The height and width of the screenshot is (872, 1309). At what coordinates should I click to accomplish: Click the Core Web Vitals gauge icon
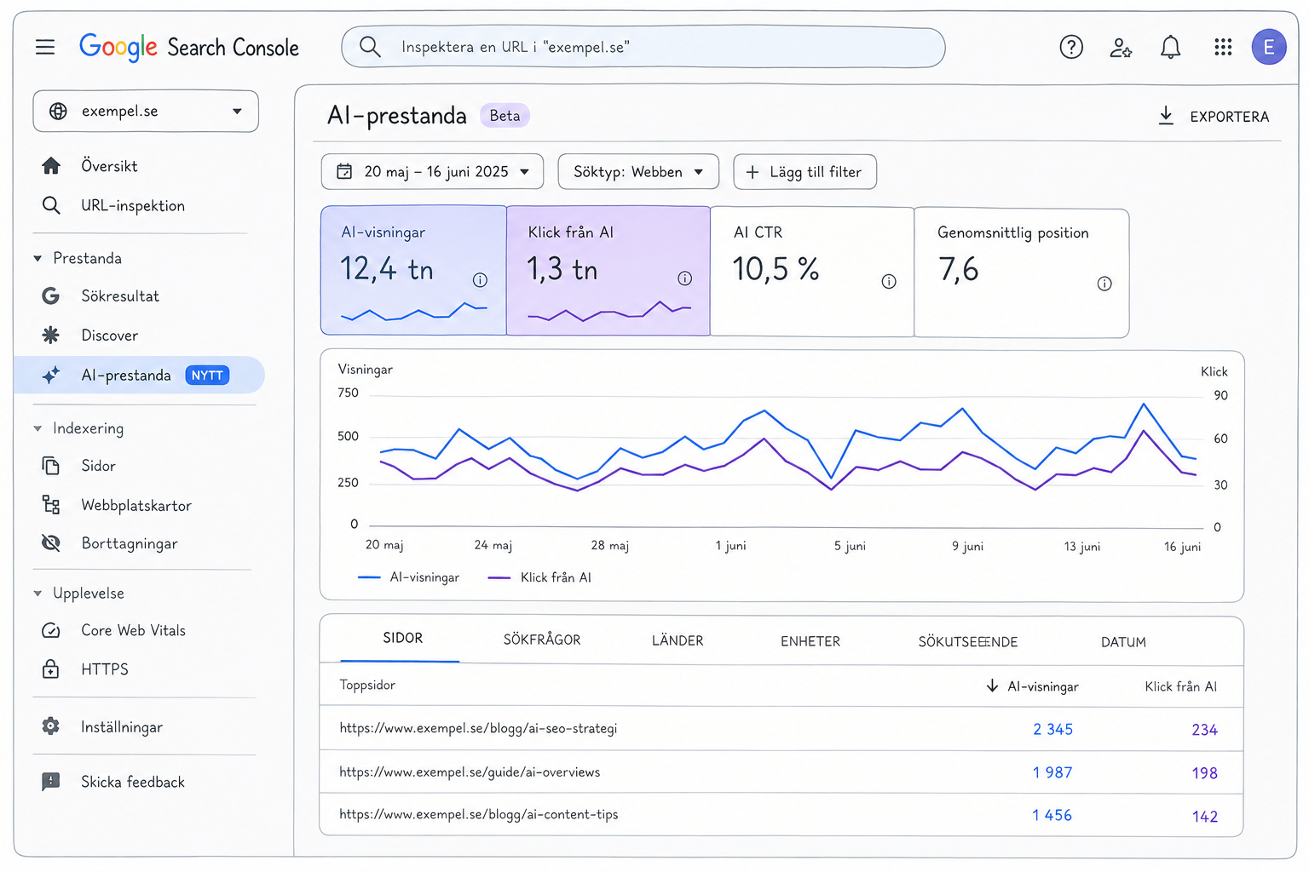[51, 630]
